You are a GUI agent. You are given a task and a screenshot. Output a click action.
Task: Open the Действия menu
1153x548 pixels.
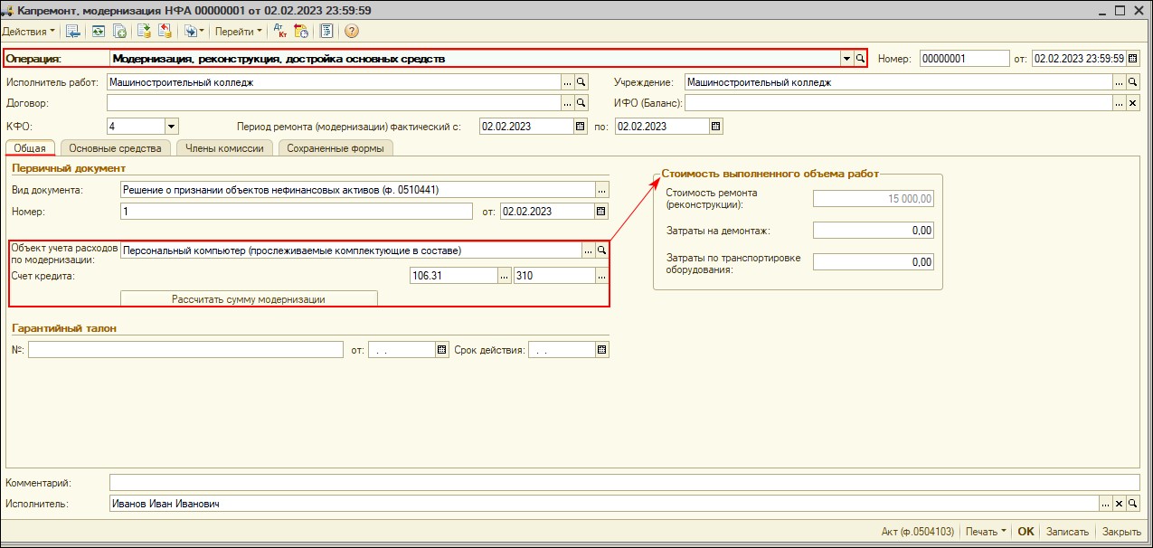(x=29, y=32)
